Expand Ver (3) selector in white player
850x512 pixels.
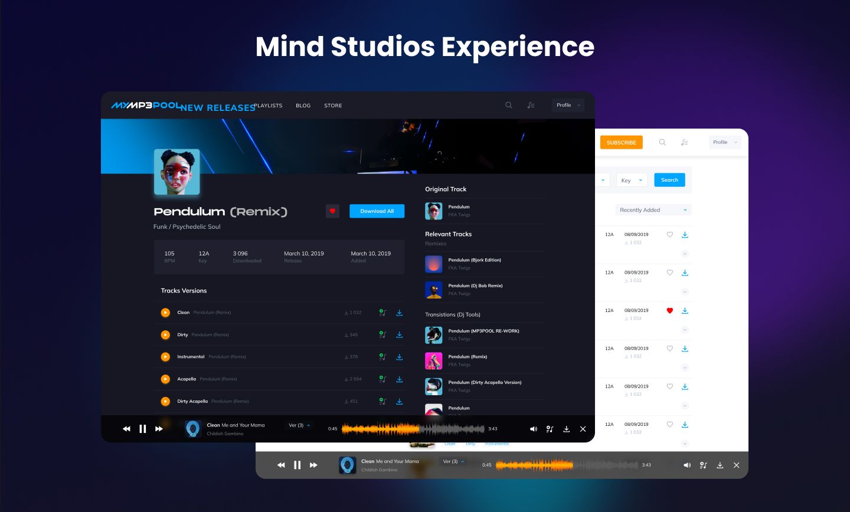[x=454, y=461]
